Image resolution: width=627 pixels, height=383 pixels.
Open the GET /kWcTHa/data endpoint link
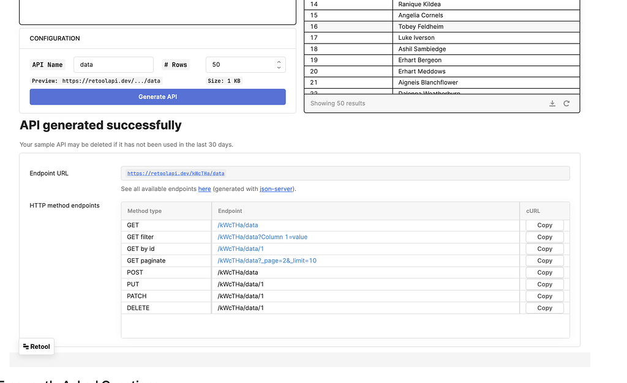click(x=238, y=225)
